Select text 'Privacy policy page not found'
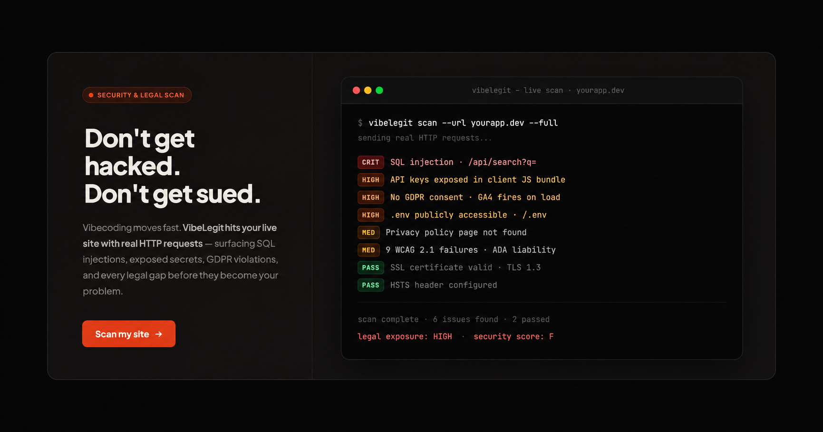 click(x=456, y=233)
